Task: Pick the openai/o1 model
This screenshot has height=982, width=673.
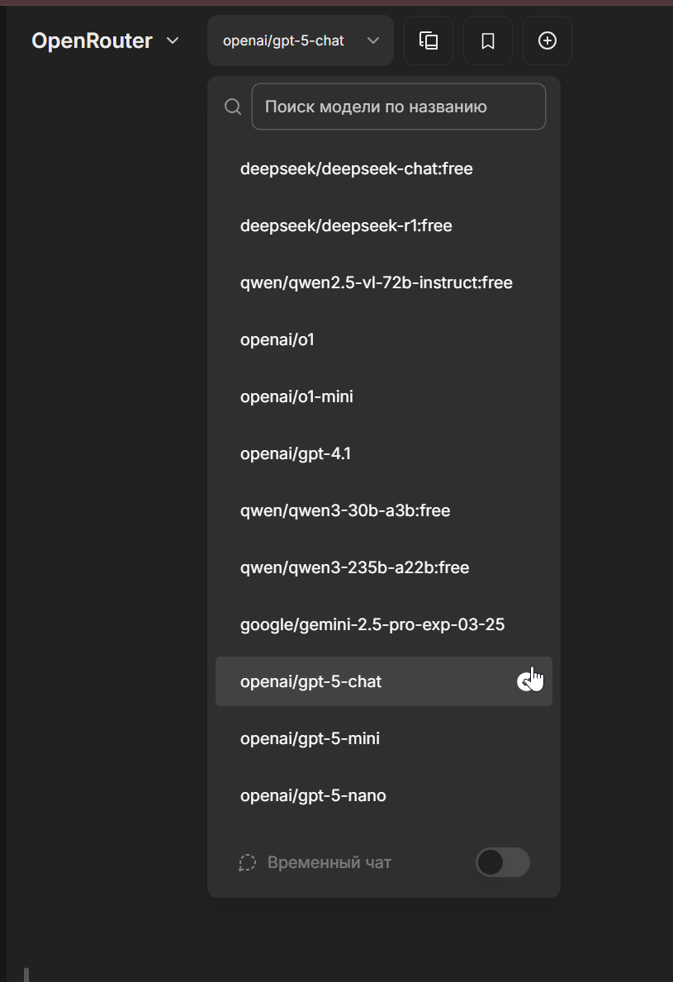Action: [x=384, y=339]
